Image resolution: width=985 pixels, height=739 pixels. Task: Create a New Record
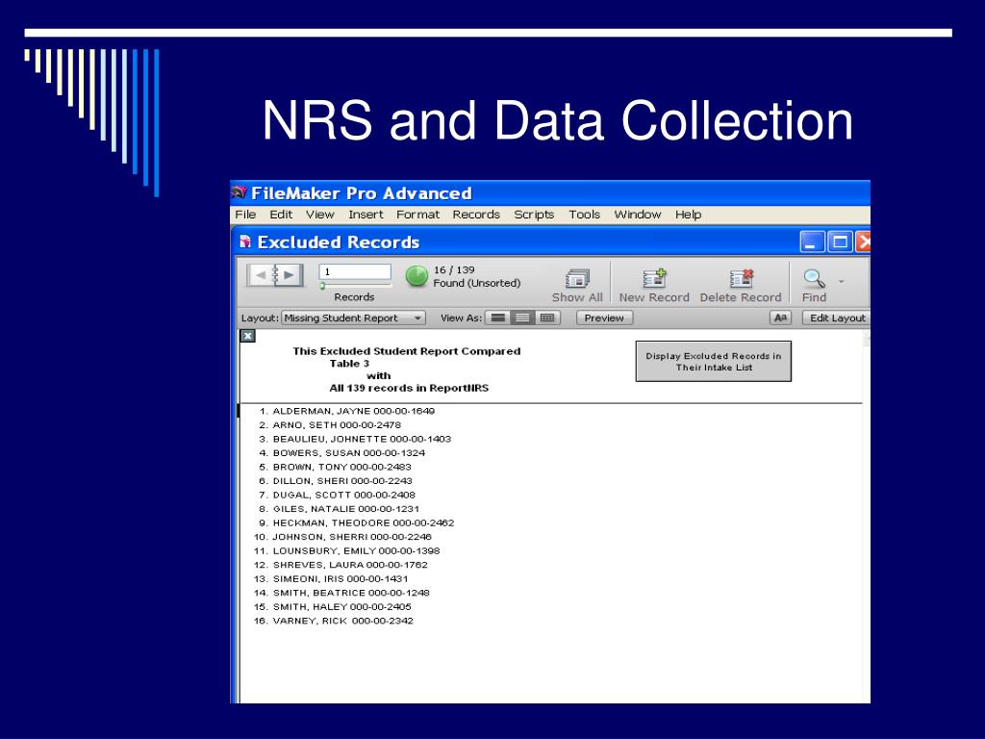pyautogui.click(x=654, y=285)
